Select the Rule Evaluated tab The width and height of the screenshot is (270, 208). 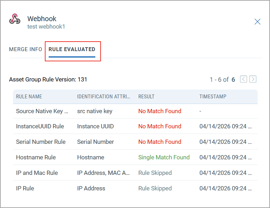click(72, 49)
